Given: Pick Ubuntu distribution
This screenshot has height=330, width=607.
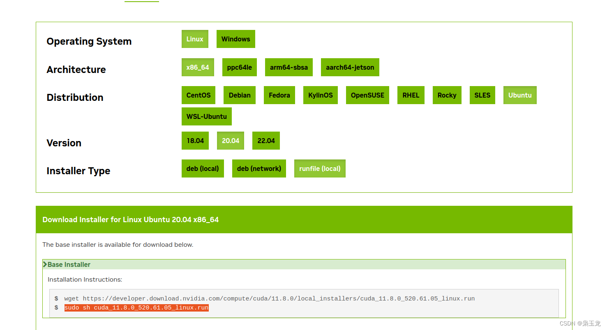Looking at the screenshot, I should point(520,95).
